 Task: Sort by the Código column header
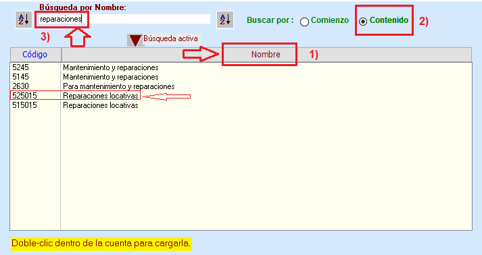pos(35,55)
